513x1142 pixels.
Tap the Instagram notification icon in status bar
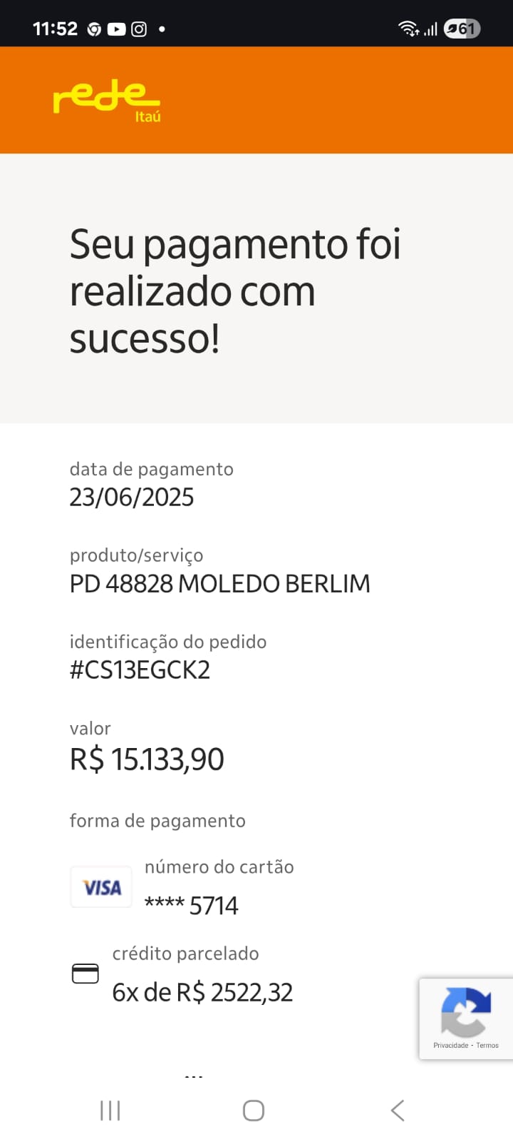[x=140, y=29]
